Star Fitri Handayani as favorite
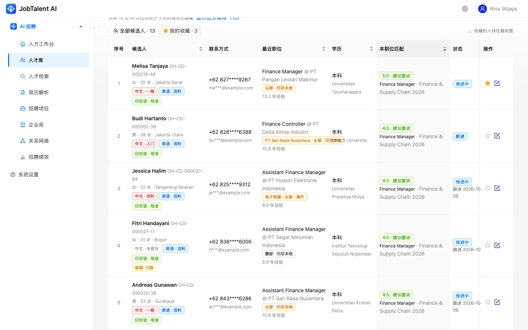The image size is (528, 330). click(488, 245)
